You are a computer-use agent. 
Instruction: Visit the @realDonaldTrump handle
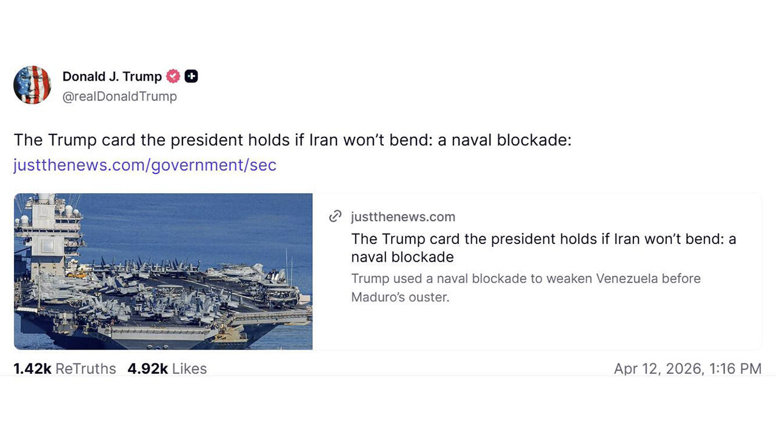(x=119, y=96)
